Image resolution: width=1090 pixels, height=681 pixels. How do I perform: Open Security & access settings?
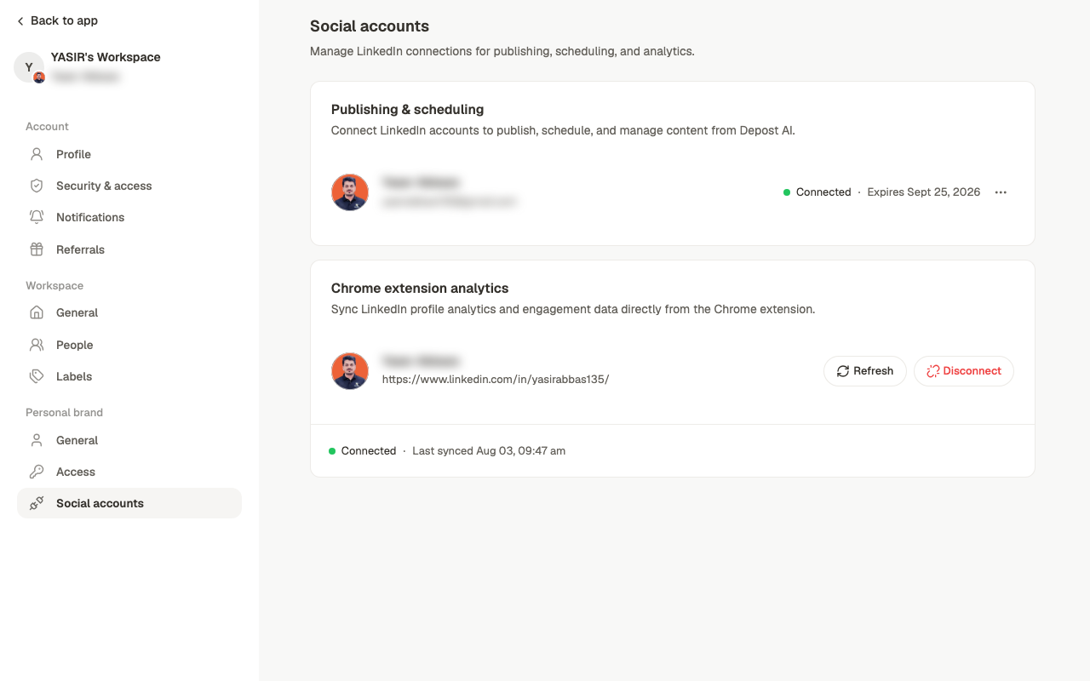point(129,186)
